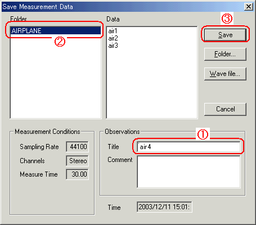The width and height of the screenshot is (256, 225).
Task: Click inside the Comment text box
Action: 188,172
